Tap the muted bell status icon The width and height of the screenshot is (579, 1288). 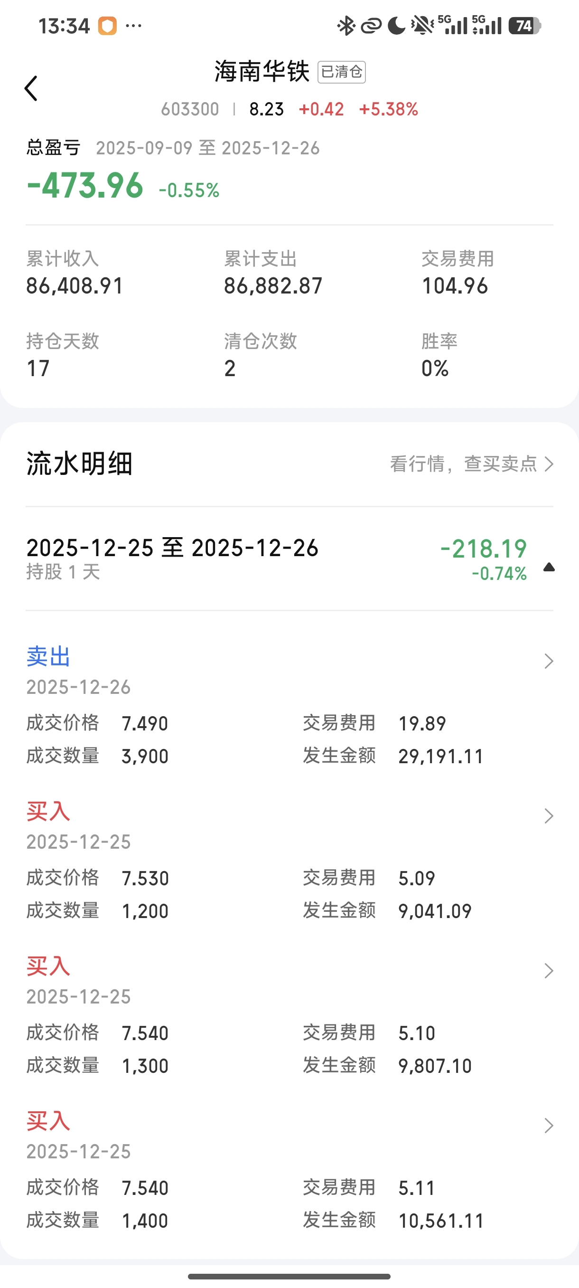[422, 26]
